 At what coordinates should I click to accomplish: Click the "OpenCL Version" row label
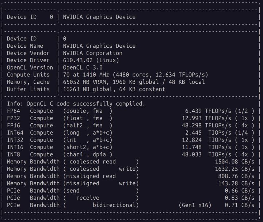click(x=30, y=67)
